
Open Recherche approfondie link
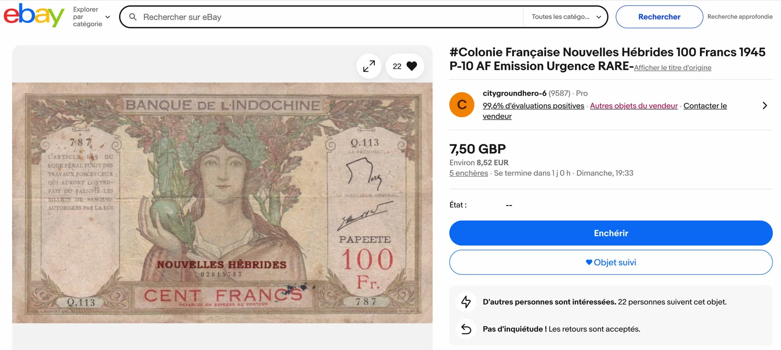(740, 17)
